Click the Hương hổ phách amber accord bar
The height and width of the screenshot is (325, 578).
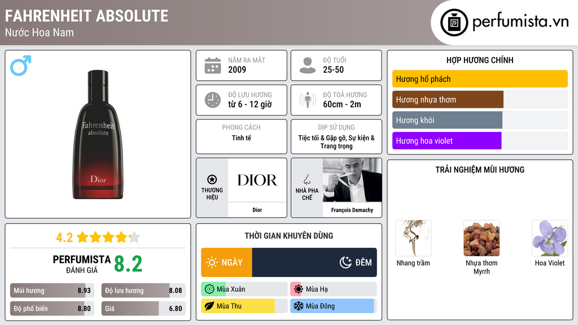[x=480, y=79]
